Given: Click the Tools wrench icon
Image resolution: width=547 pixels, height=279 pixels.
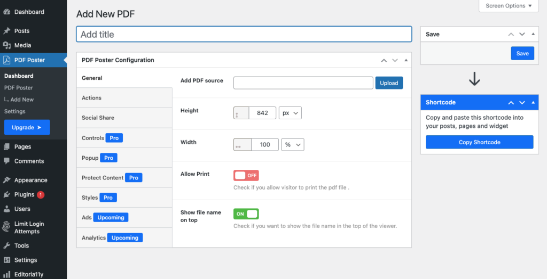Looking at the screenshot, I should tap(6, 245).
